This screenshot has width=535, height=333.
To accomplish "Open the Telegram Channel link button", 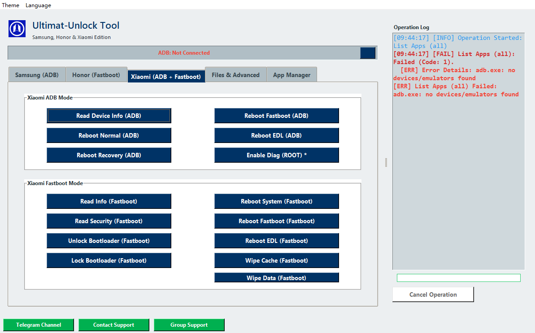I will (x=39, y=325).
